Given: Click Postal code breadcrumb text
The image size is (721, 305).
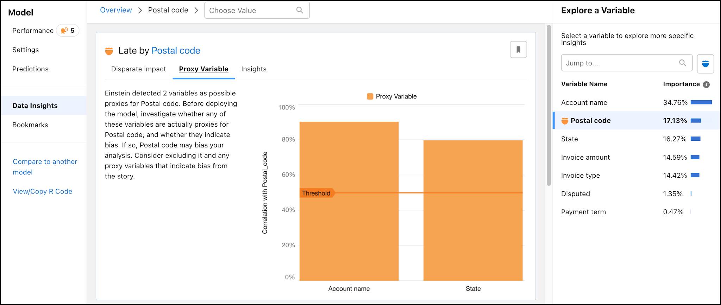Looking at the screenshot, I should pos(168,10).
